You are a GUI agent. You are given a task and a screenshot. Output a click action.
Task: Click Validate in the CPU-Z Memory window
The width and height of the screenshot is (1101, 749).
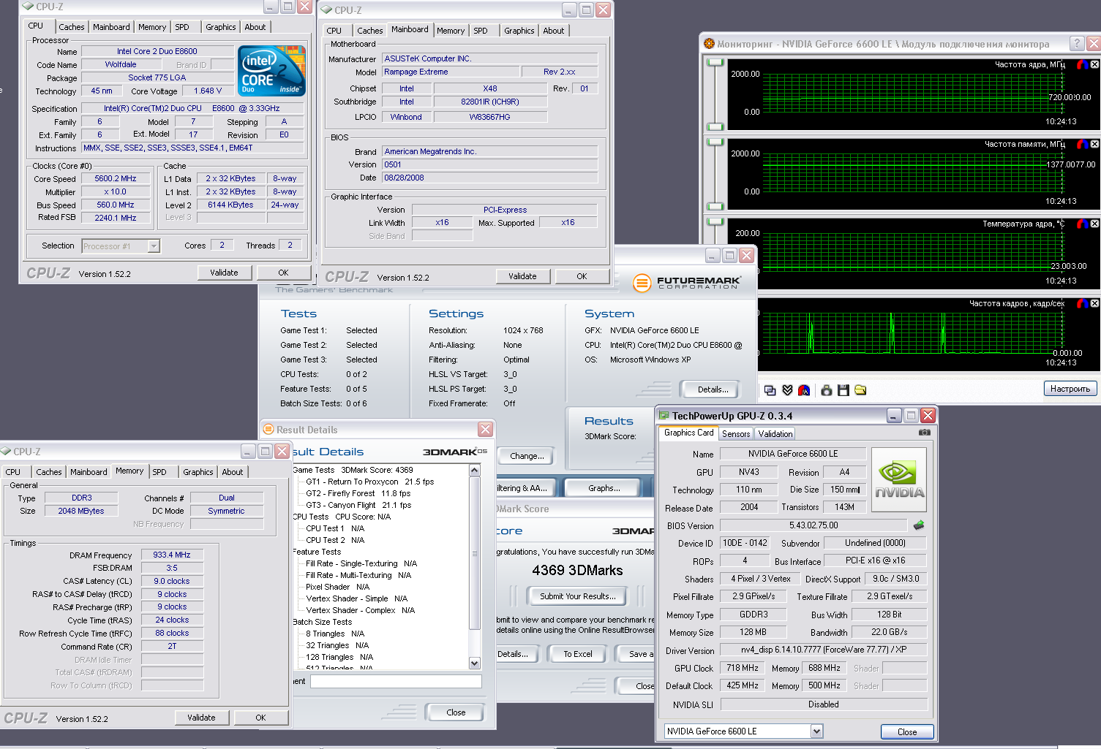(201, 718)
